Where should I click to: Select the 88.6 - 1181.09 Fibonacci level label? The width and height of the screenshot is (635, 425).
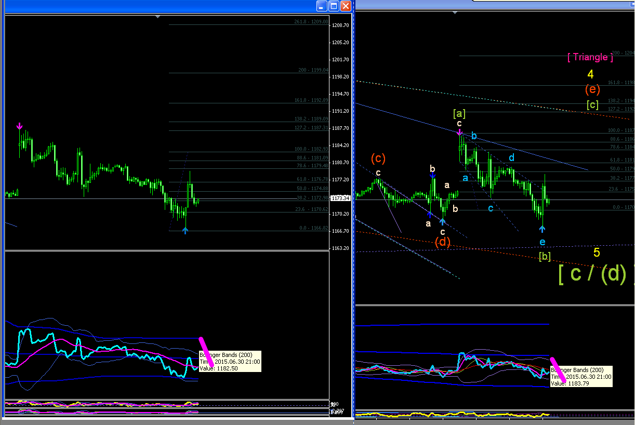312,158
